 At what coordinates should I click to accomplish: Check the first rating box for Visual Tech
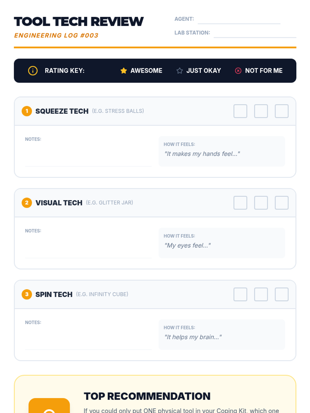click(x=240, y=203)
